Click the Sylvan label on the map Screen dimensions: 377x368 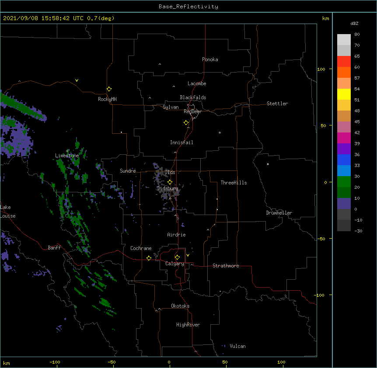pyautogui.click(x=171, y=107)
